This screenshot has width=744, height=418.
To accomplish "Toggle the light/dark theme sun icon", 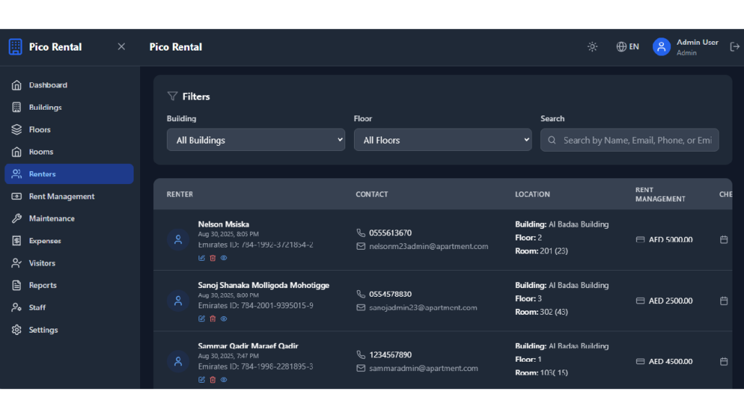I will 592,47.
